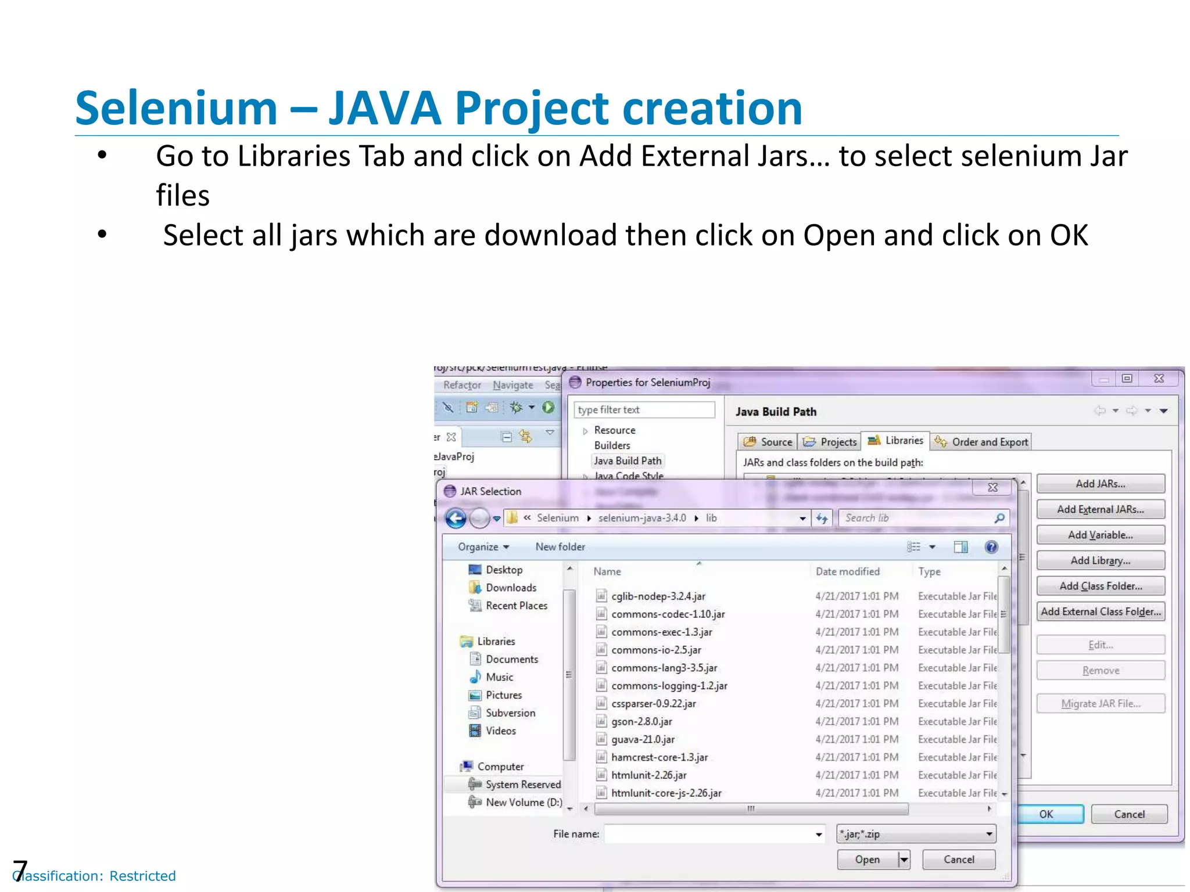Click the Add Library... button
Image resolution: width=1190 pixels, height=892 pixels.
pyautogui.click(x=1101, y=560)
